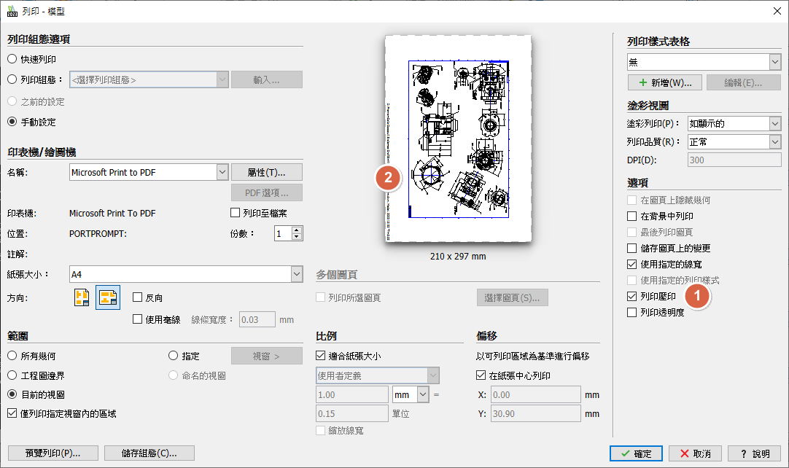Viewport: 789px width, 468px height.
Task: Select 快速列印 radio button
Action: 12,59
